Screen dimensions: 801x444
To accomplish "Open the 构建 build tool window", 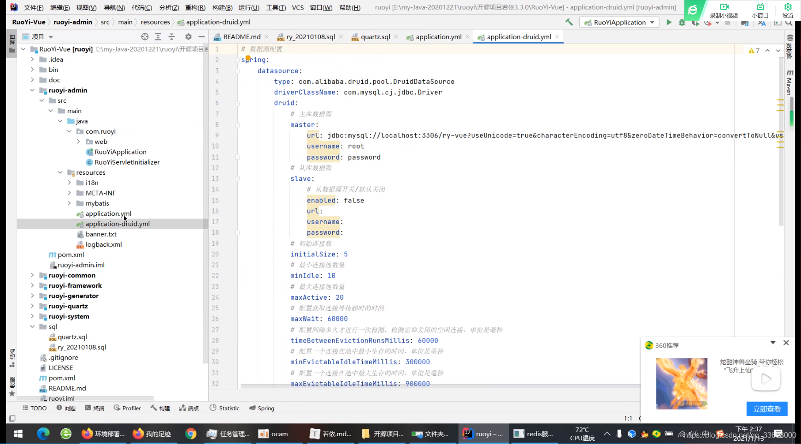I will point(160,408).
